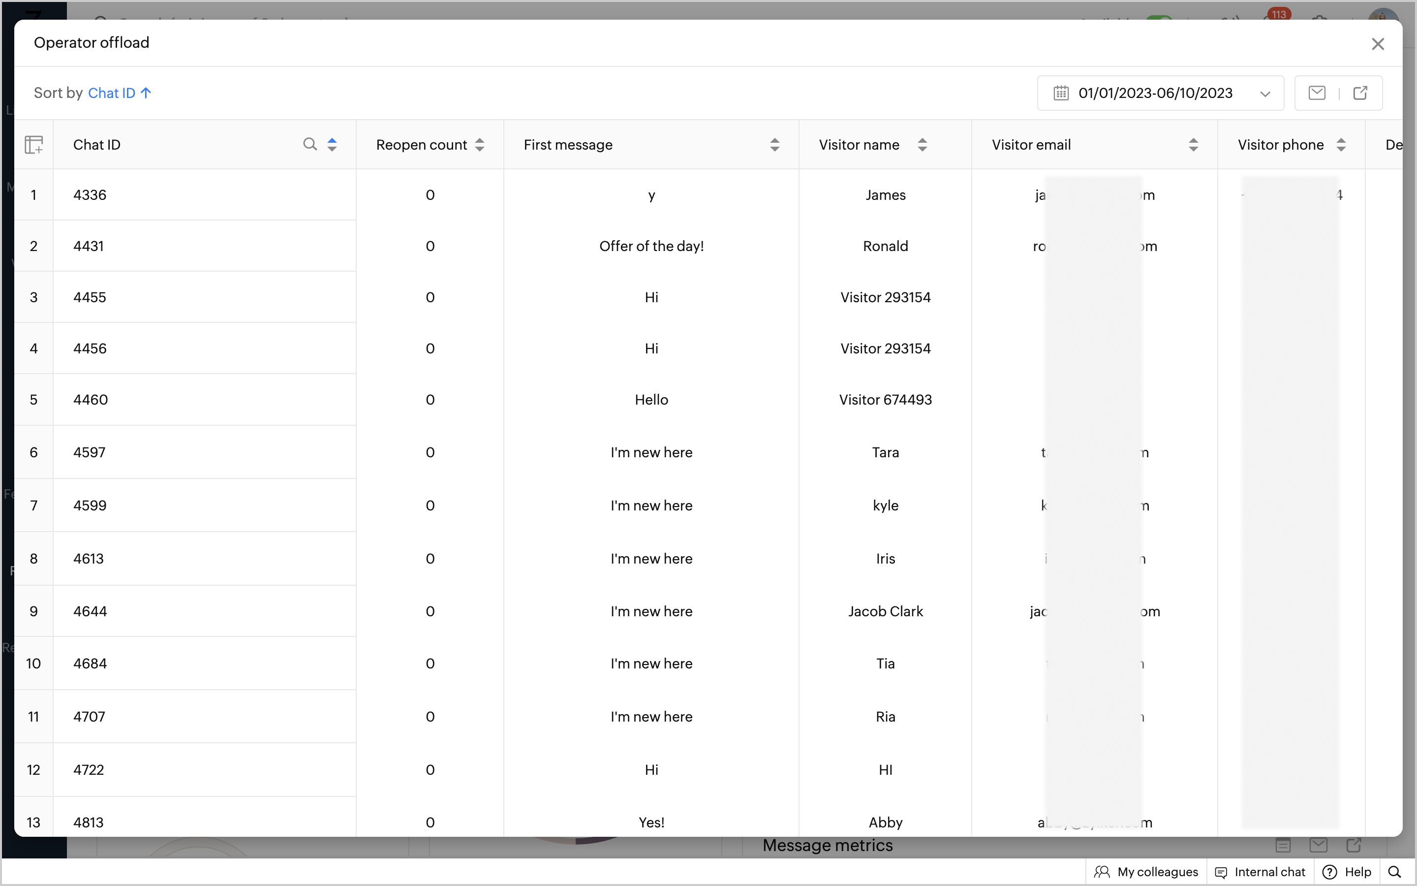Click the email report envelope icon
Screen dimensions: 1417x886
[1317, 93]
